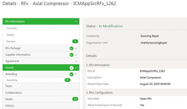Click the Round section white checkmark icon

pyautogui.click(x=71, y=68)
